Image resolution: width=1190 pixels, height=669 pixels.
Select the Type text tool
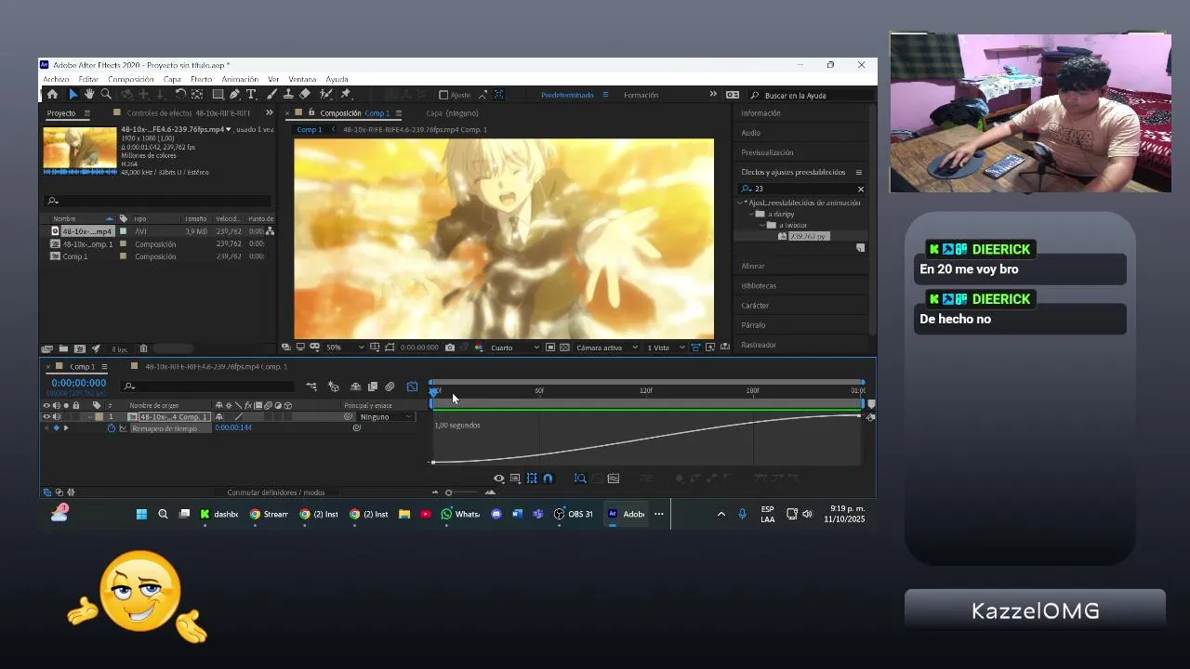[x=251, y=95]
